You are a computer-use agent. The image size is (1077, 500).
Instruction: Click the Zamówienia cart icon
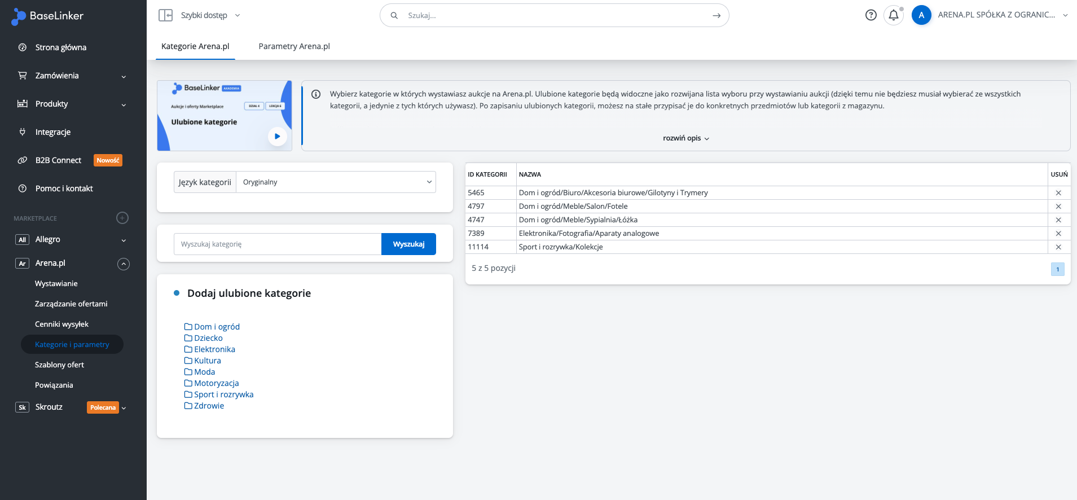[23, 76]
